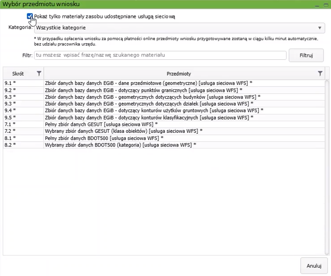This screenshot has height=276, width=331.
Task: Open the Skrót column filter icon
Action: coord(39,73)
